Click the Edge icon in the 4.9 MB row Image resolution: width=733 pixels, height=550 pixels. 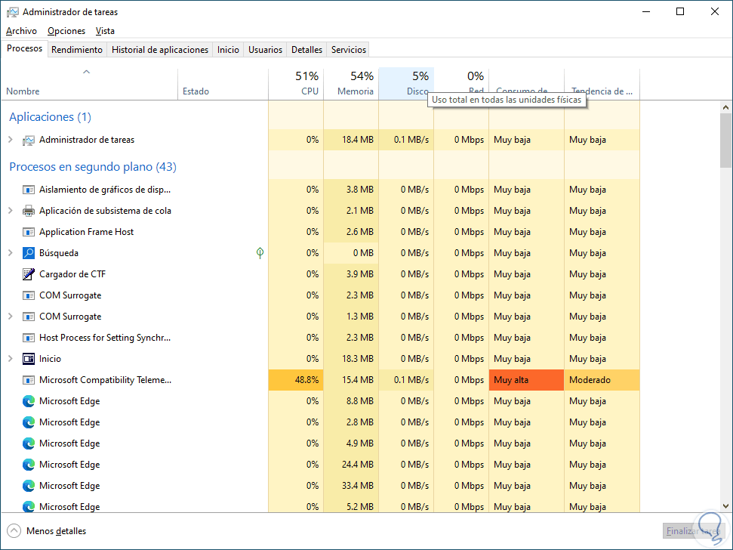click(29, 443)
